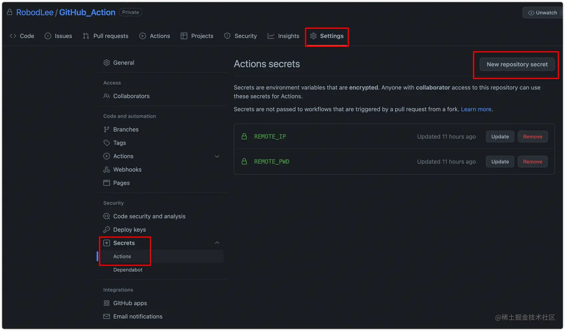Open the Code tab
This screenshot has height=331, width=565.
(22, 36)
